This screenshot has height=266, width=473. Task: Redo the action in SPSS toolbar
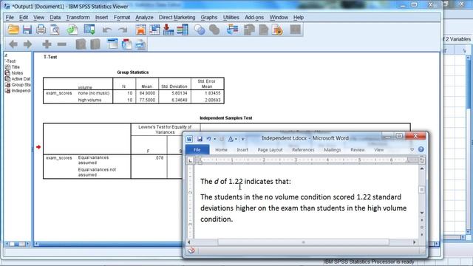coord(123,30)
